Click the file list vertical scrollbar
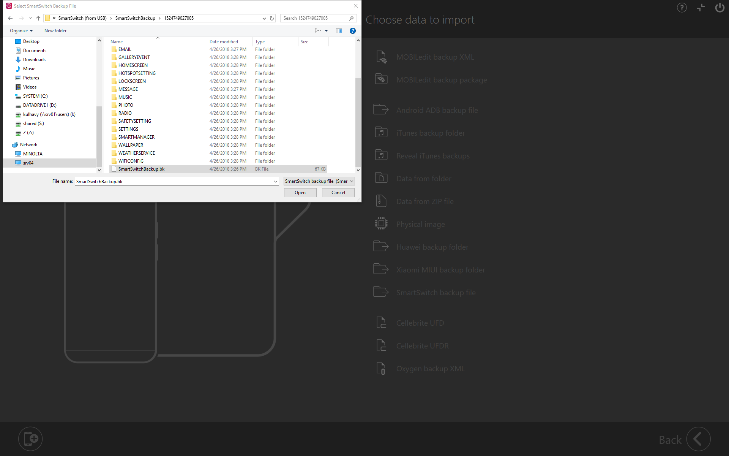 point(358,122)
